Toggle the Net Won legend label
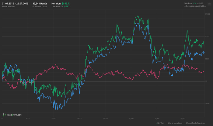 pyautogui.click(x=161, y=123)
